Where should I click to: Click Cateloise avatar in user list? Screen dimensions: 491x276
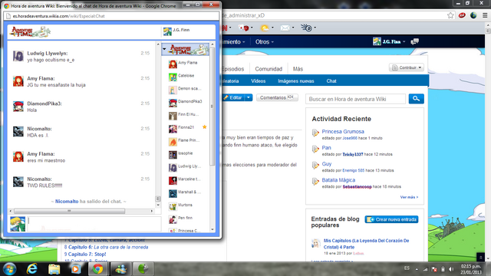[x=173, y=77]
